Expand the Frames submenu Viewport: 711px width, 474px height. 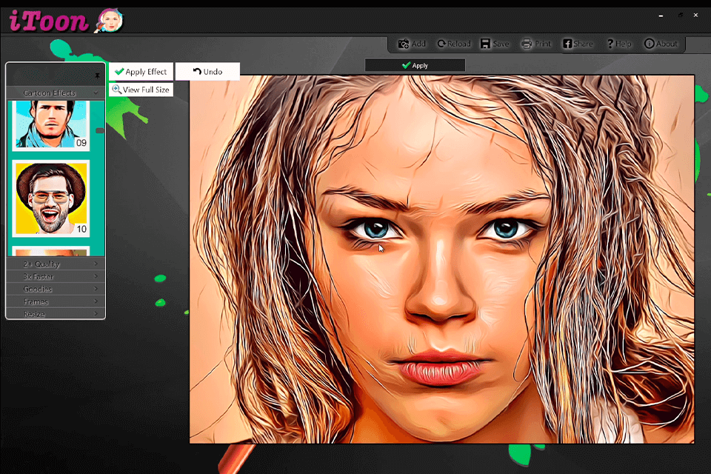(55, 301)
